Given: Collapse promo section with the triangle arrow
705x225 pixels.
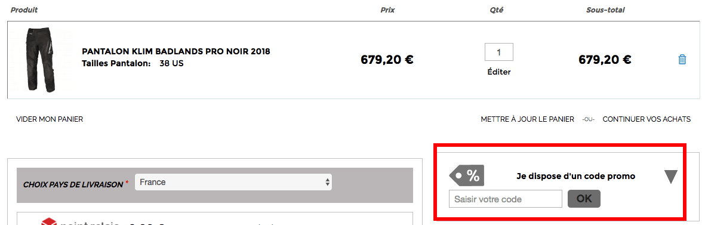Looking at the screenshot, I should point(671,177).
